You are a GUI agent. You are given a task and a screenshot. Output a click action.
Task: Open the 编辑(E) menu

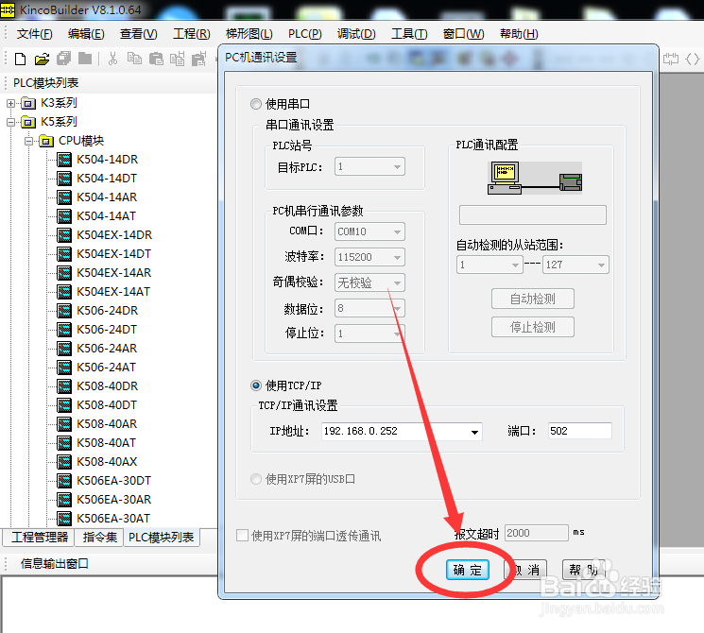(x=86, y=34)
